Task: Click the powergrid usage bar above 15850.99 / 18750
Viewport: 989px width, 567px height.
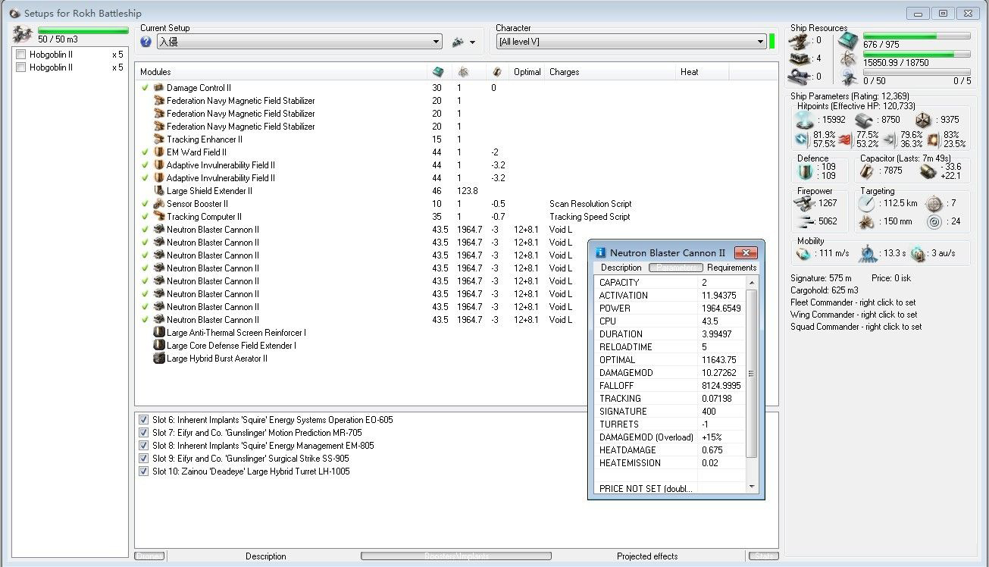Action: coord(916,54)
